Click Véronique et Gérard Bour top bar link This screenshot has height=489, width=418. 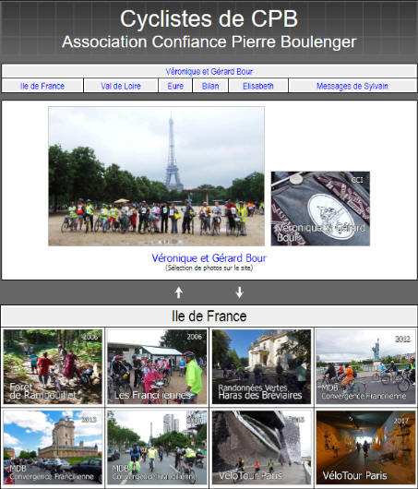[209, 71]
